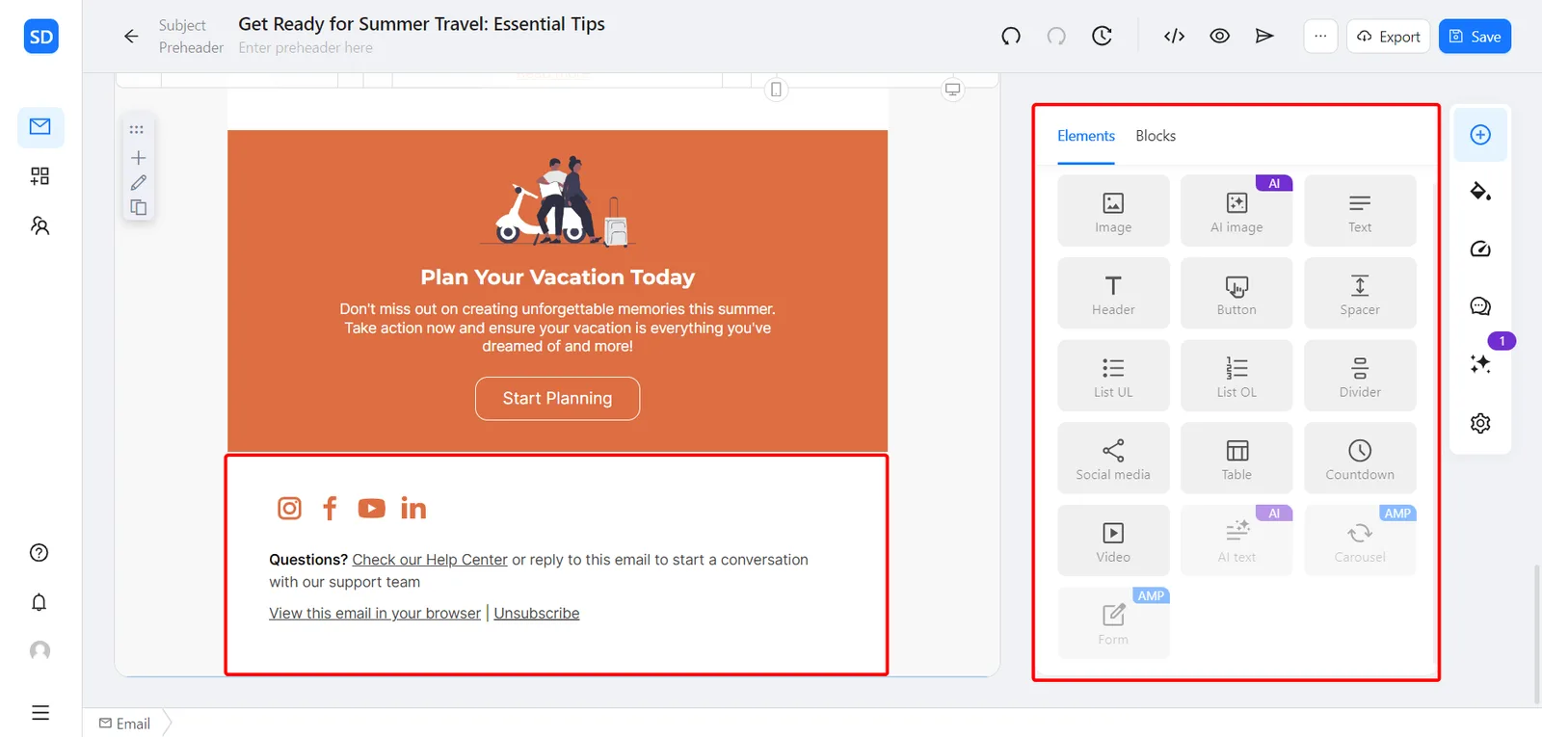The width and height of the screenshot is (1542, 737).
Task: Click the Export button
Action: pyautogui.click(x=1388, y=37)
